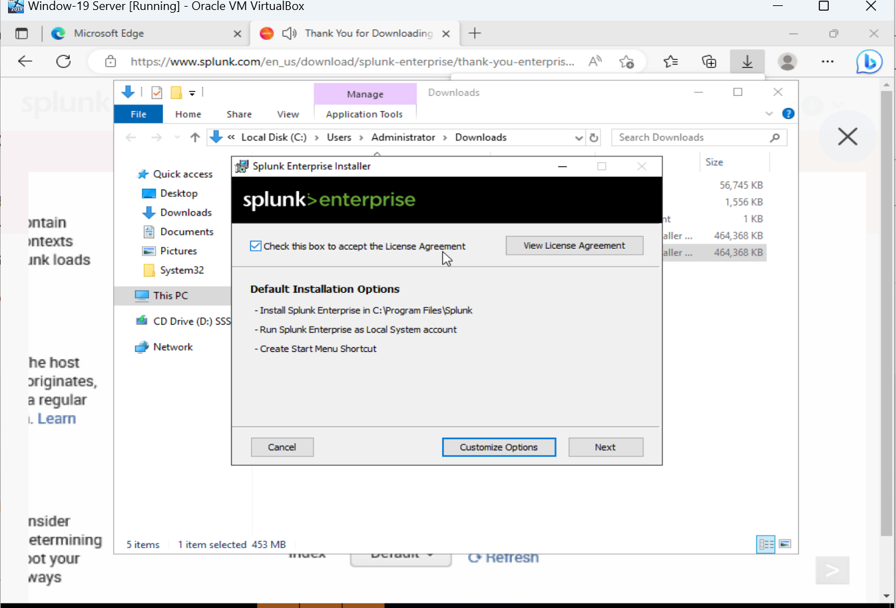The width and height of the screenshot is (896, 608).
Task: Expand the Explorer ribbon chevron
Action: 770,114
